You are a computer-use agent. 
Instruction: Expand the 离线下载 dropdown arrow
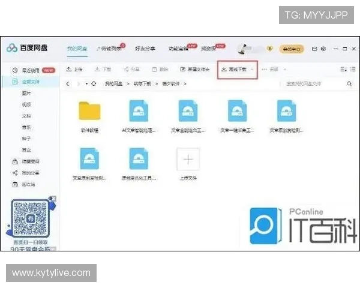point(252,70)
